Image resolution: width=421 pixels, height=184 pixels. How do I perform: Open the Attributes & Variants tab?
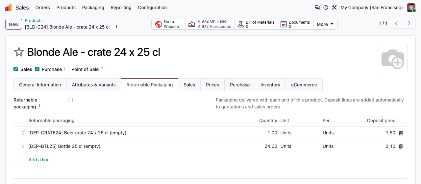[94, 85]
